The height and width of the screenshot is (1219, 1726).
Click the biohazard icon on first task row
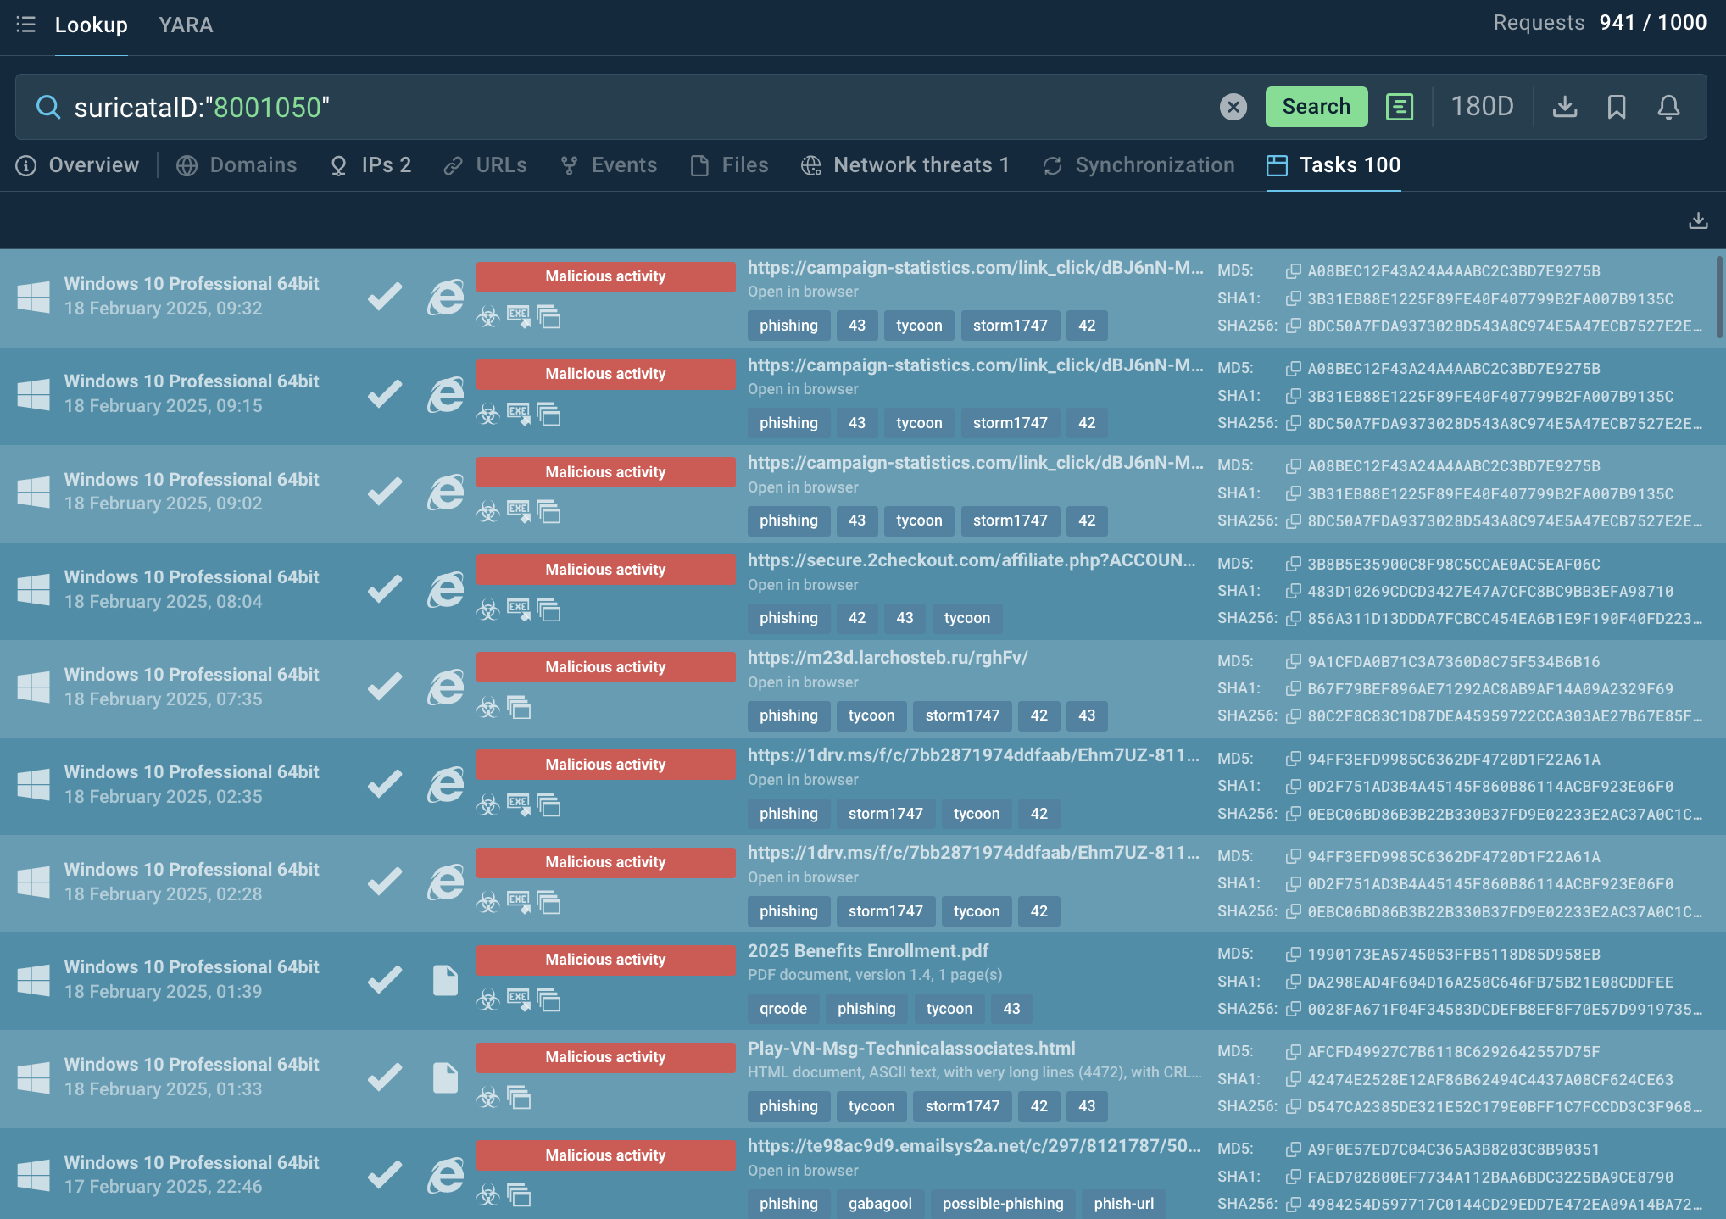(x=488, y=318)
